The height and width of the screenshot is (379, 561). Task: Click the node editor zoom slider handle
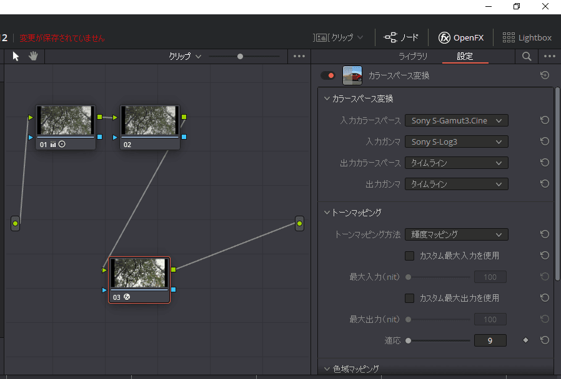240,56
